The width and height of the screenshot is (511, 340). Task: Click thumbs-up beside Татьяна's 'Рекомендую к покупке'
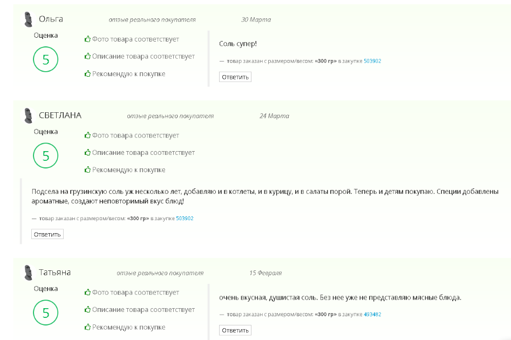(87, 327)
